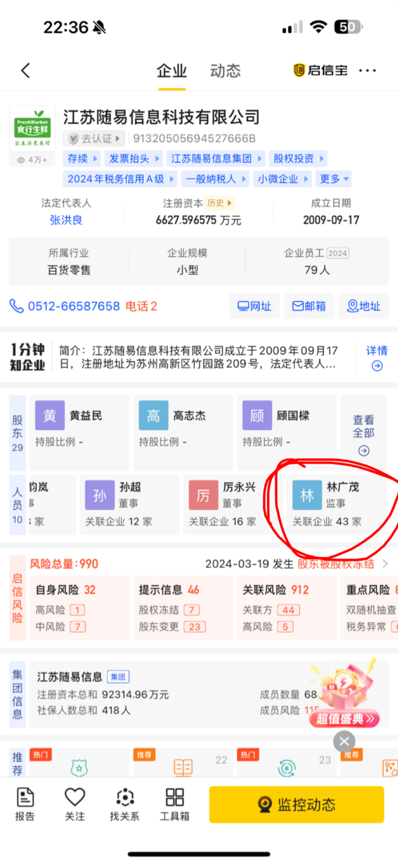Open the 网址 website button

click(x=254, y=306)
